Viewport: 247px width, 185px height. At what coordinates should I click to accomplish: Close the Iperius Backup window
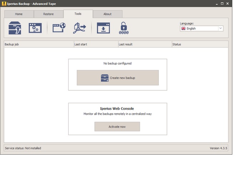tap(227, 4)
